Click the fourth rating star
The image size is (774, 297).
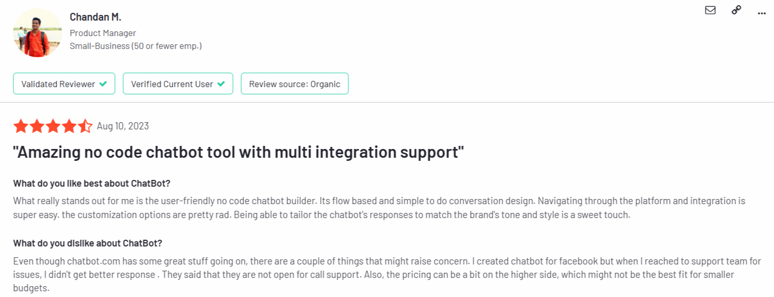click(69, 126)
